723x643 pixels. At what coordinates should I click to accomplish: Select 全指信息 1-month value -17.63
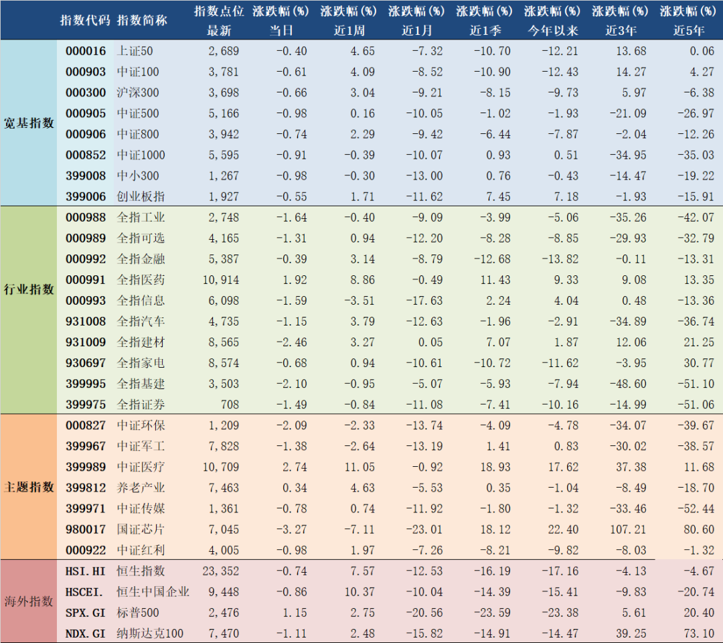pos(424,301)
